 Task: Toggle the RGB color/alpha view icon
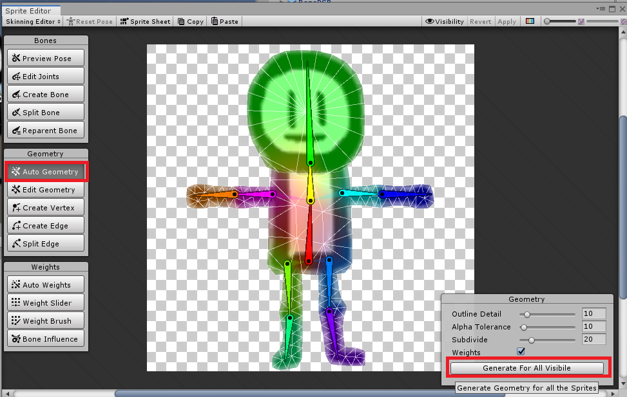click(x=530, y=21)
